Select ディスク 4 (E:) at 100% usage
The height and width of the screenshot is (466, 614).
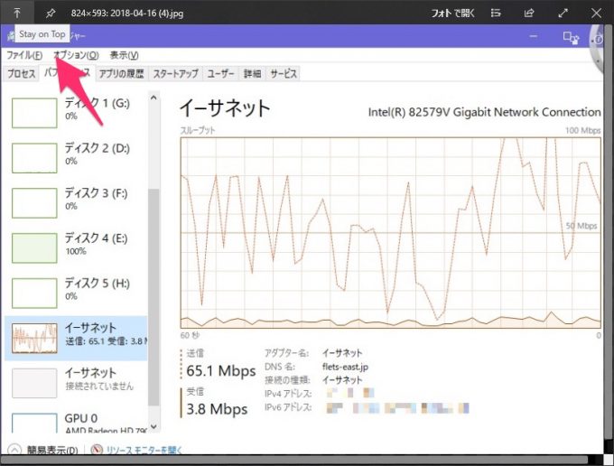point(76,247)
